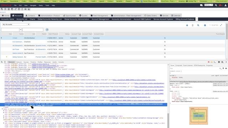Viewport: 228px width, 128px height.
Task: Collapse the body element node
Action: click(x=2, y=109)
